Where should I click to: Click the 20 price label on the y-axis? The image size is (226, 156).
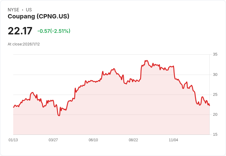(215, 115)
